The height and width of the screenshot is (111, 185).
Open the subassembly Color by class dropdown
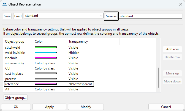[45, 63]
